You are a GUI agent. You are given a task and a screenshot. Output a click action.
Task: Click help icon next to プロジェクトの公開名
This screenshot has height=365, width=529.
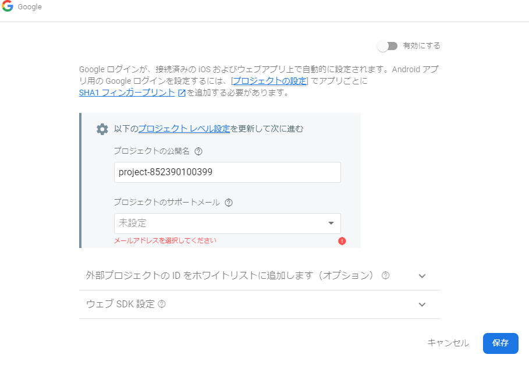[198, 151]
